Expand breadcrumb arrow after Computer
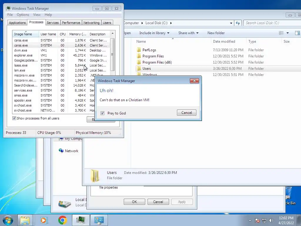 tap(142, 23)
